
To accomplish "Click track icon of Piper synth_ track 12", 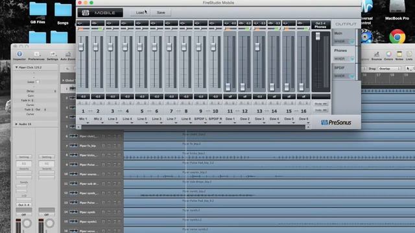I will 73,193.
